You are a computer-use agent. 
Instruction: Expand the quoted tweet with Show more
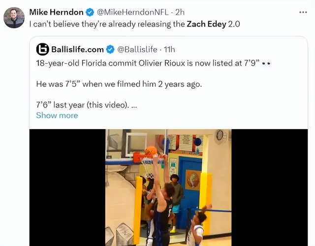[57, 115]
